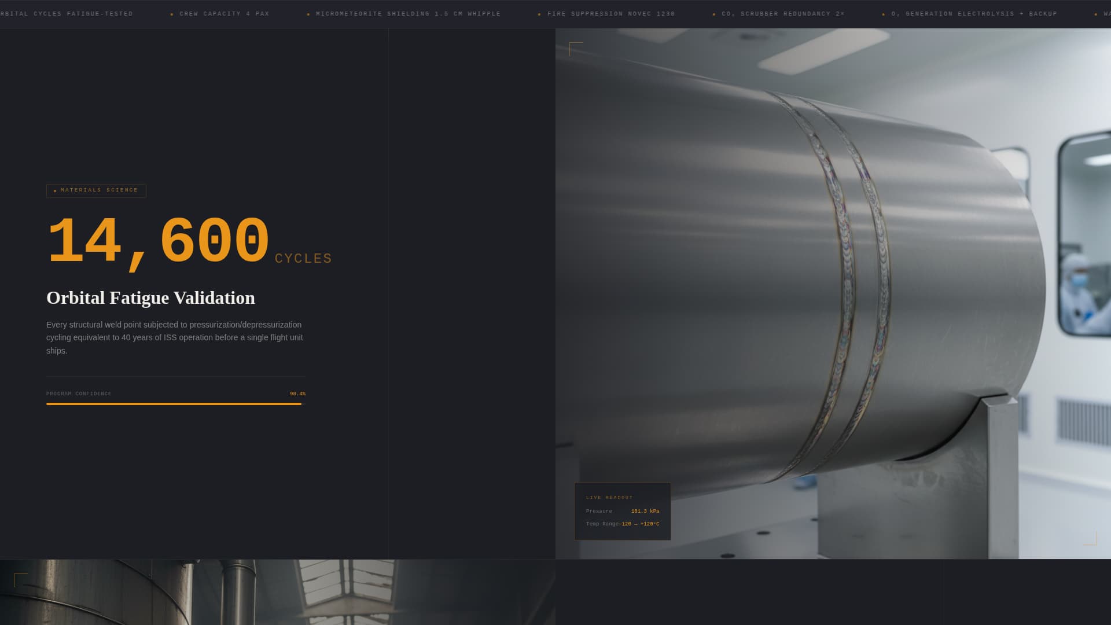The image size is (1111, 625).
Task: Click the industrial photo thumbnail at bottom-left
Action: pos(278,593)
